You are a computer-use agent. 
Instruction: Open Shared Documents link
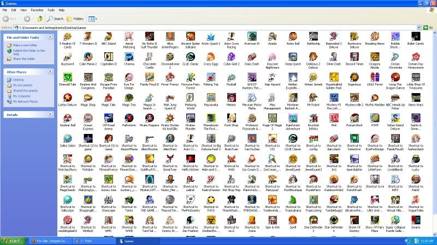point(25,90)
